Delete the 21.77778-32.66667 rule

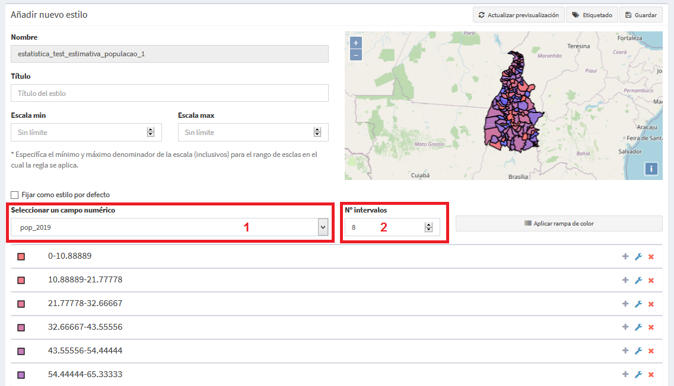tap(651, 304)
